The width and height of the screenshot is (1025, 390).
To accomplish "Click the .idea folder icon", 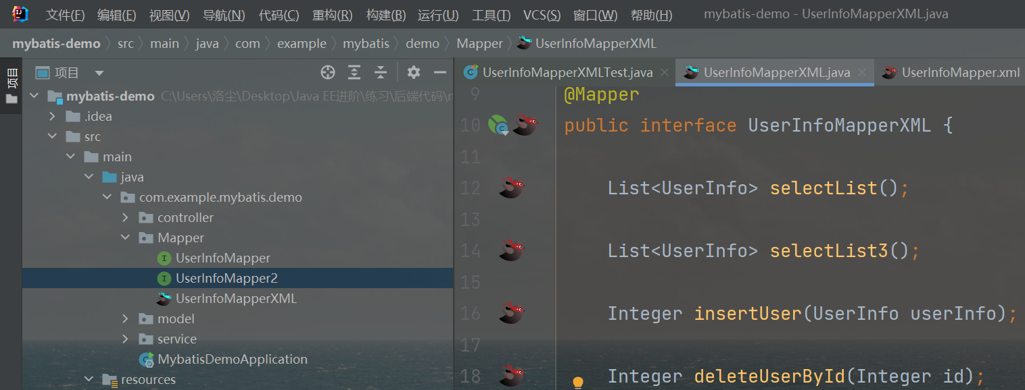I will [73, 117].
